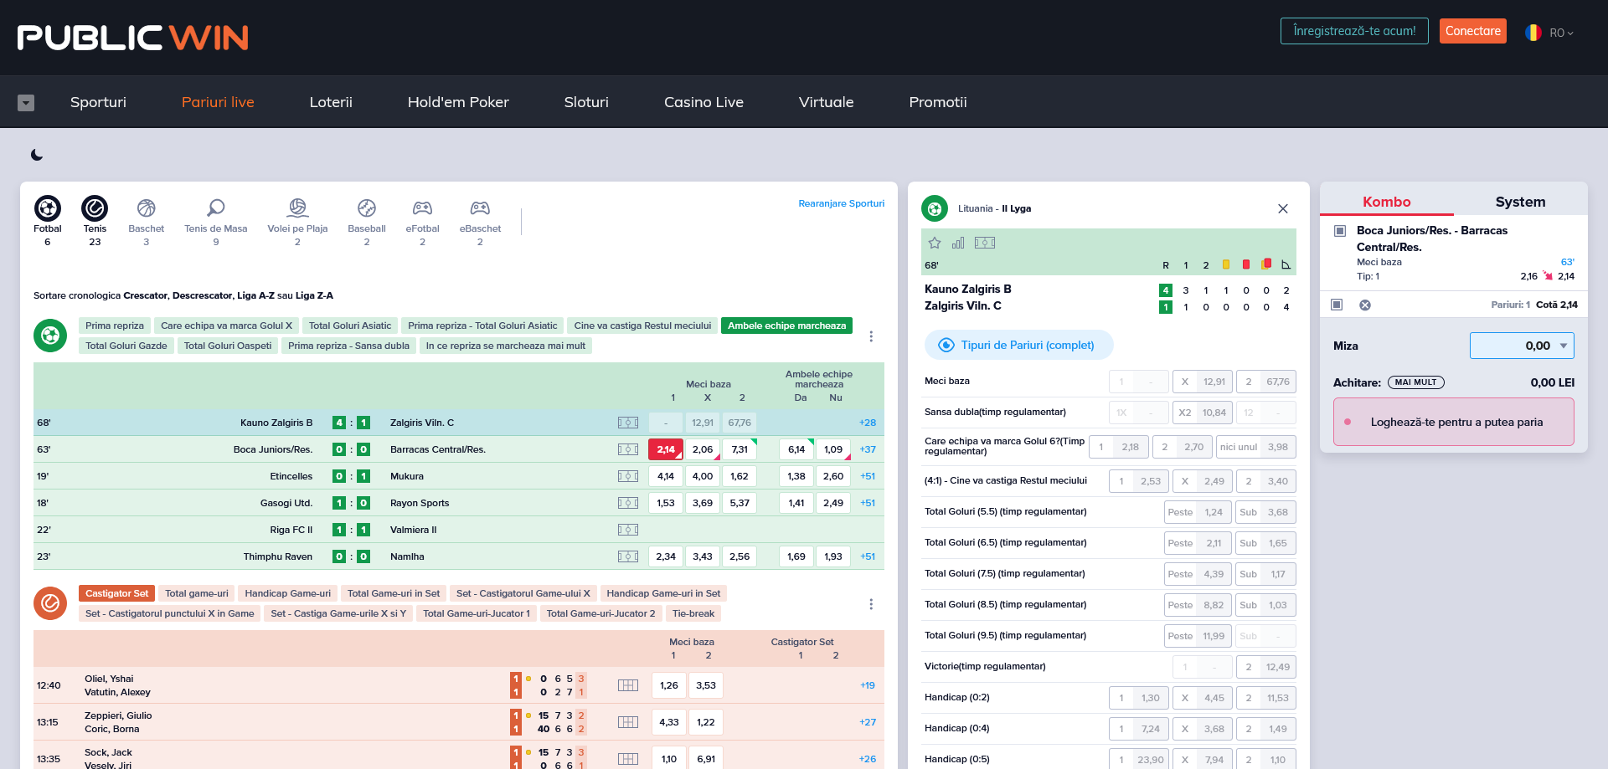The image size is (1608, 769).
Task: Open football section options three-dot menu
Action: tap(871, 336)
